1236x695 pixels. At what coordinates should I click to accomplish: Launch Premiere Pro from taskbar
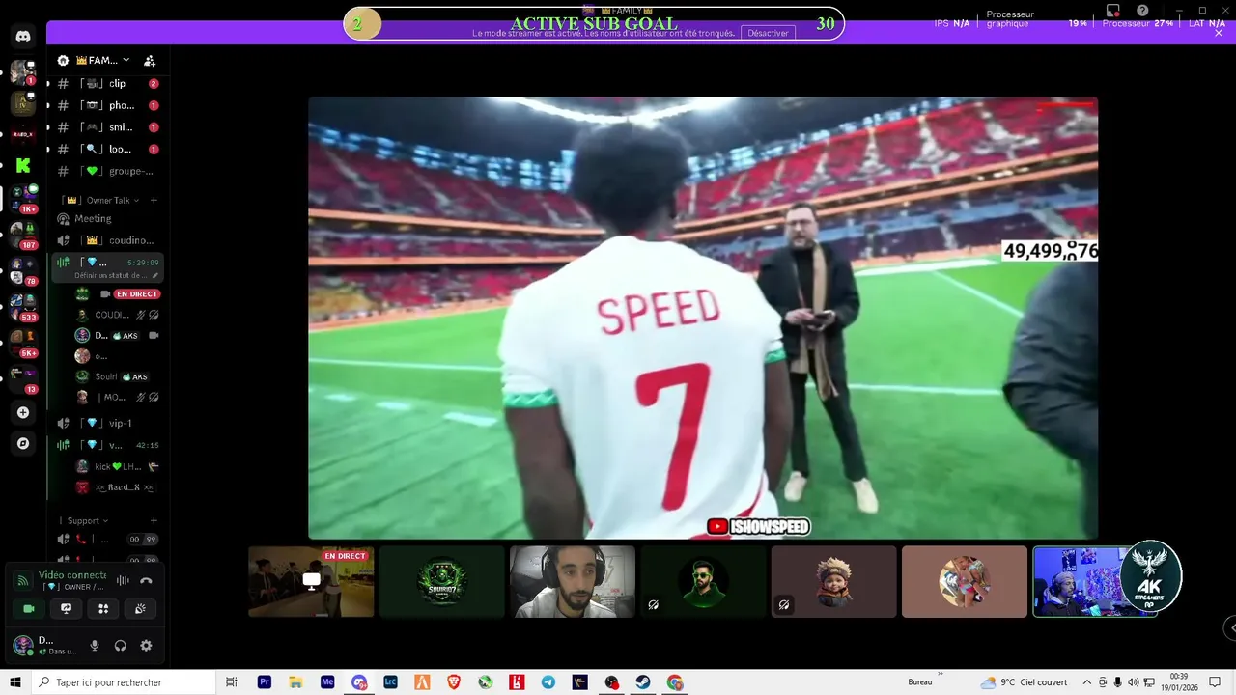(265, 682)
